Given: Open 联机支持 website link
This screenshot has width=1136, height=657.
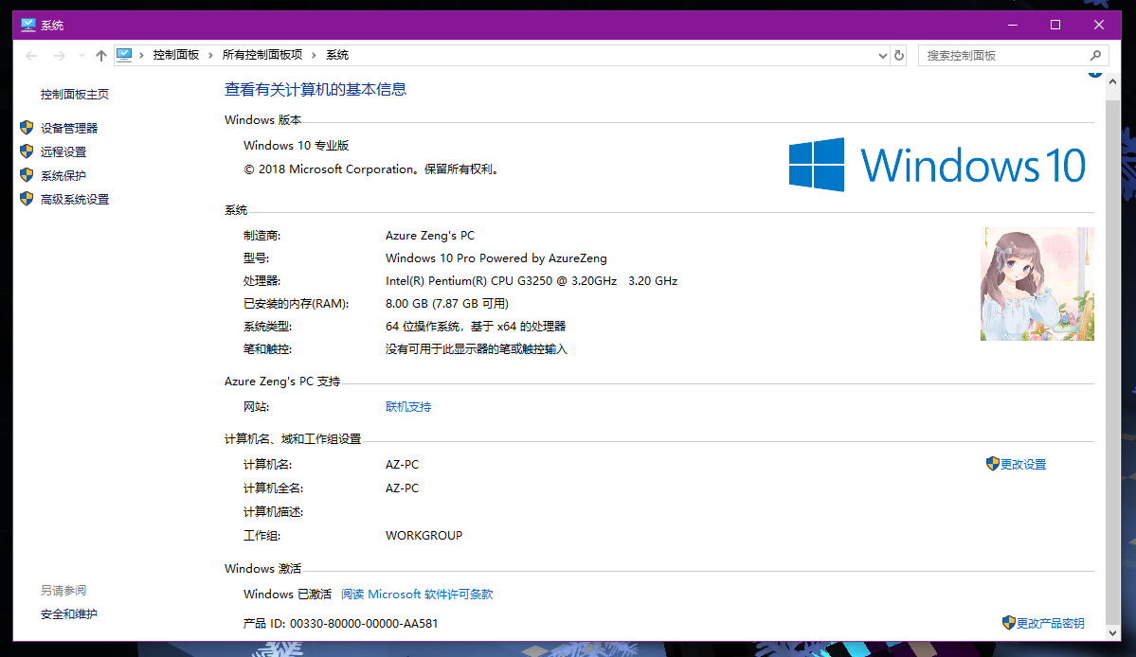Looking at the screenshot, I should (408, 407).
